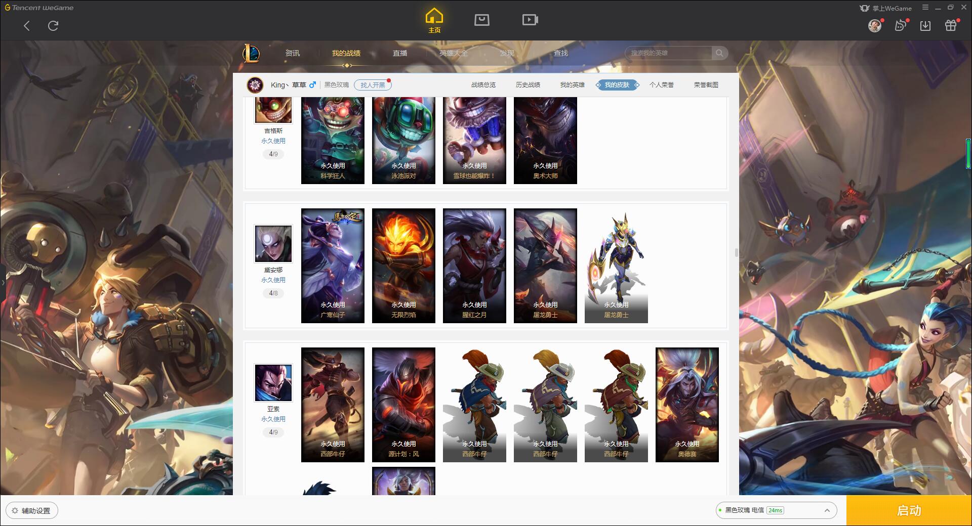Click the 黛安娜 champion portrait
Viewport: 972px width, 526px height.
click(273, 244)
